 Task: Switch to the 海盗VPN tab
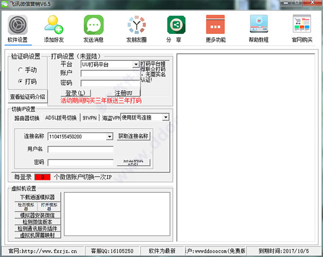click(111, 118)
